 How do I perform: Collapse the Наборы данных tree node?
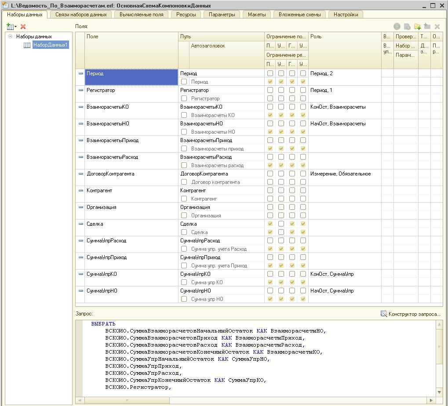[10, 37]
